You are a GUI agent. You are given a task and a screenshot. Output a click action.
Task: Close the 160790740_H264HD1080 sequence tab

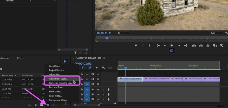(74, 58)
